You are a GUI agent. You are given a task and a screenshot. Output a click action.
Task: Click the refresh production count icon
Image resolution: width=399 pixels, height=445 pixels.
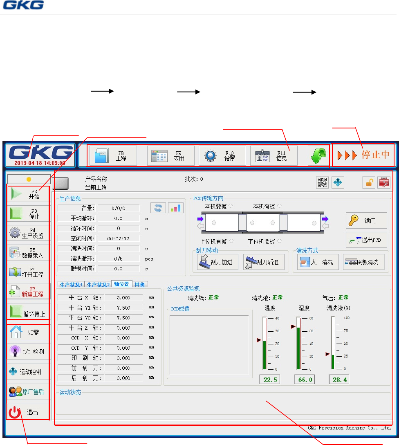coord(158,208)
